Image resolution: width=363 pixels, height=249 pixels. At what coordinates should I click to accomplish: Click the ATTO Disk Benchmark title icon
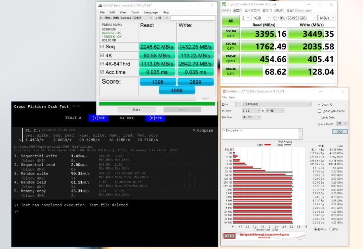tap(224, 91)
